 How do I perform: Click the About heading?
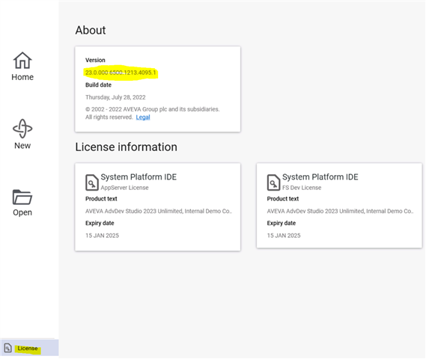coord(91,30)
